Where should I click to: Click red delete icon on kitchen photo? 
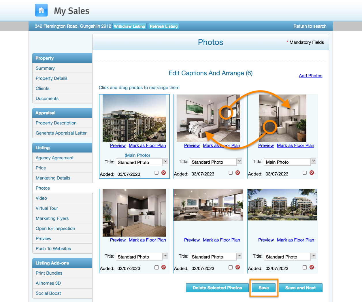(164, 267)
